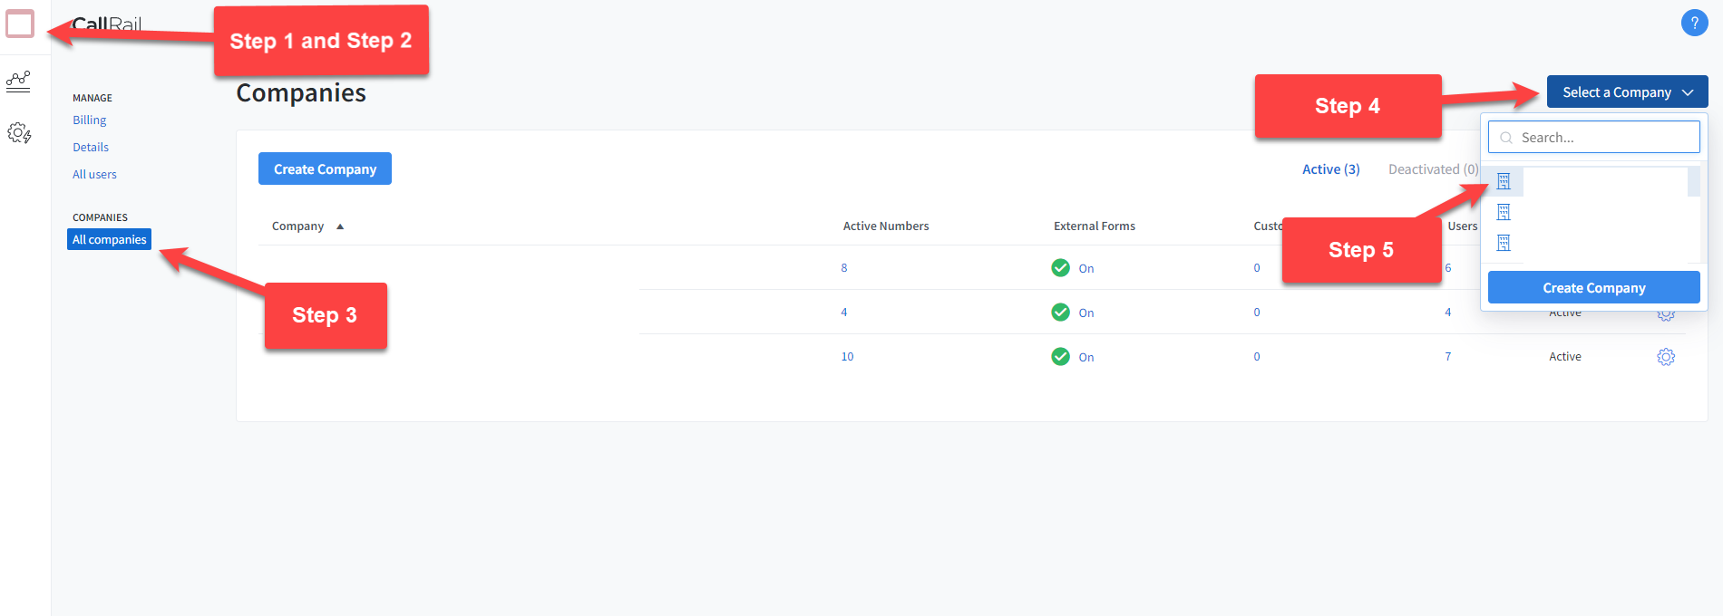Viewport: 1723px width, 616px height.
Task: Click the Users column header
Action: [1462, 226]
